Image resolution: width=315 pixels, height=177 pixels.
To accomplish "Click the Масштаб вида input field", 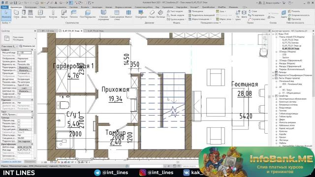I will point(24,53).
